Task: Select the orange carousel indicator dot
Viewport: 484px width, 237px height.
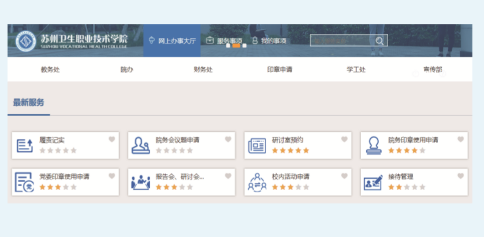Action: 236,46
